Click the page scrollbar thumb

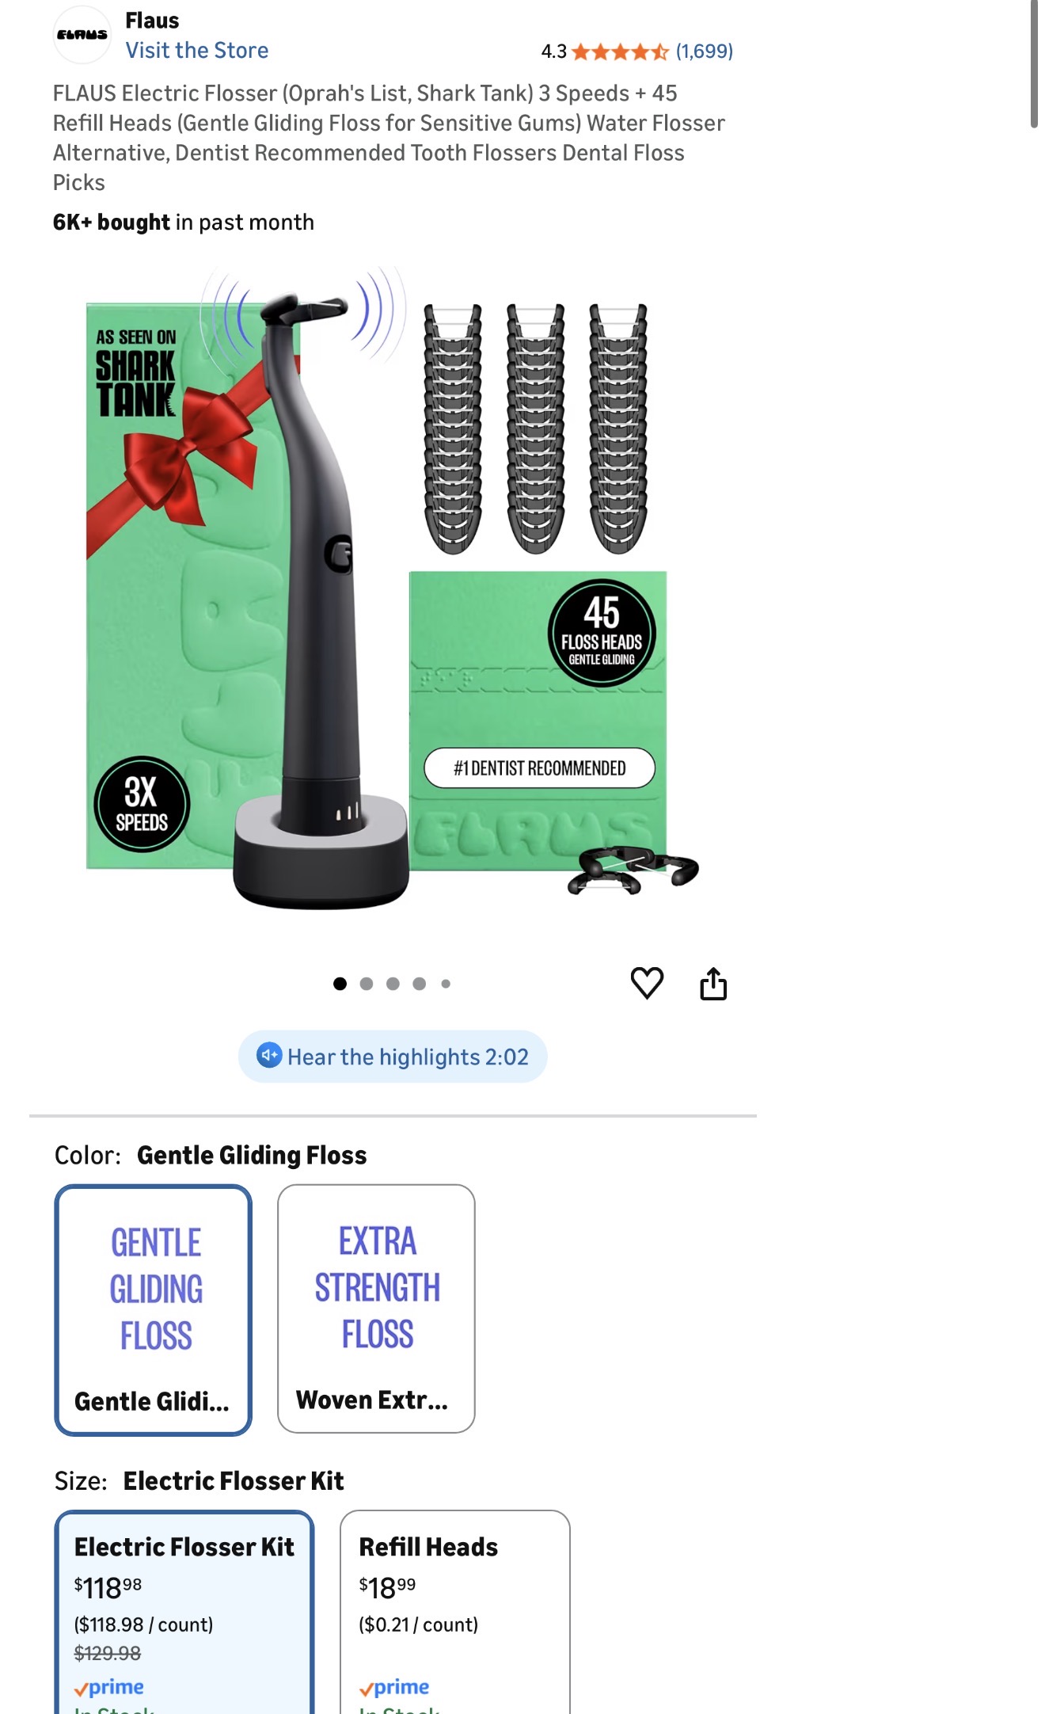1034,63
